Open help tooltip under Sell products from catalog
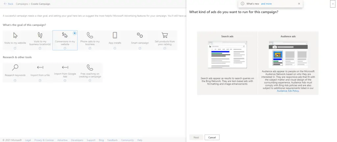Image resolution: width=337 pixels, height=142 pixels. coord(165,48)
